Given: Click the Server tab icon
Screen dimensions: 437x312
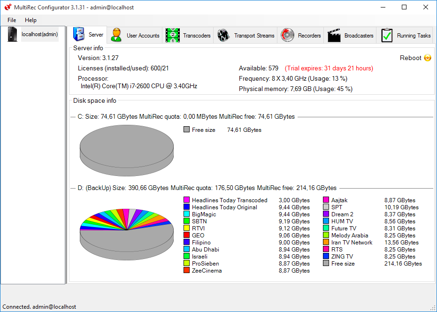Looking at the screenshot, I should coord(79,34).
